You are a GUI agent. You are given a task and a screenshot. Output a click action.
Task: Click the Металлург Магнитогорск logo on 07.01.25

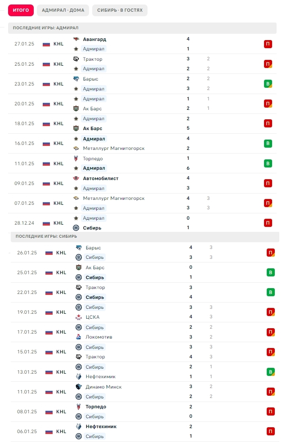click(x=76, y=198)
